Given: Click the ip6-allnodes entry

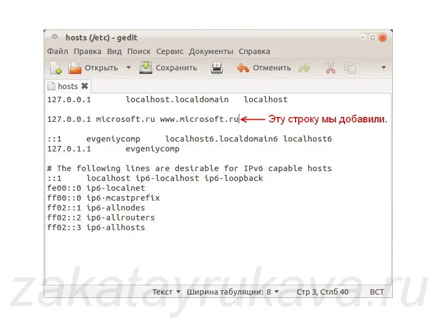Looking at the screenshot, I should [116, 208].
